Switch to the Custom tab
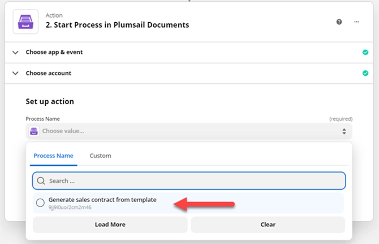Screen dimensions: 379x244 tap(100, 156)
